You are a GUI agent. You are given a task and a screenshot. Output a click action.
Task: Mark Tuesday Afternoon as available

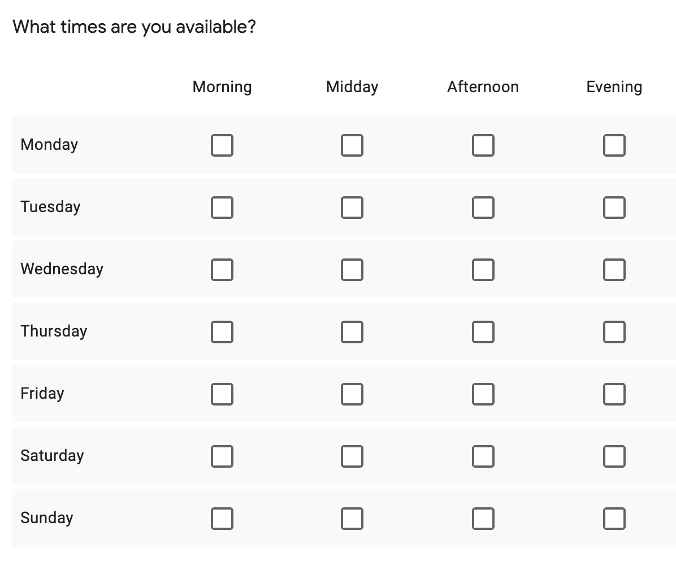(483, 208)
